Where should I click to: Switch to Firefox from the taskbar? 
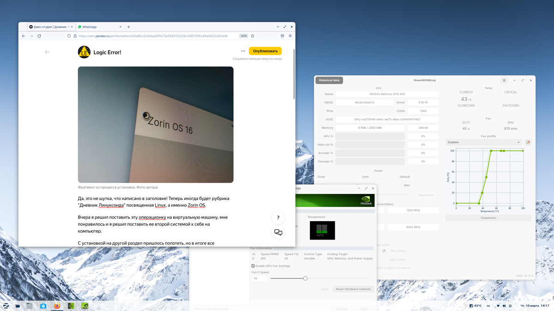57,305
